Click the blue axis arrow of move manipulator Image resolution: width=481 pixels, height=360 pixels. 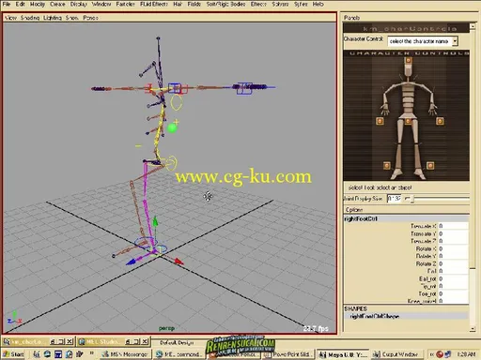click(131, 262)
